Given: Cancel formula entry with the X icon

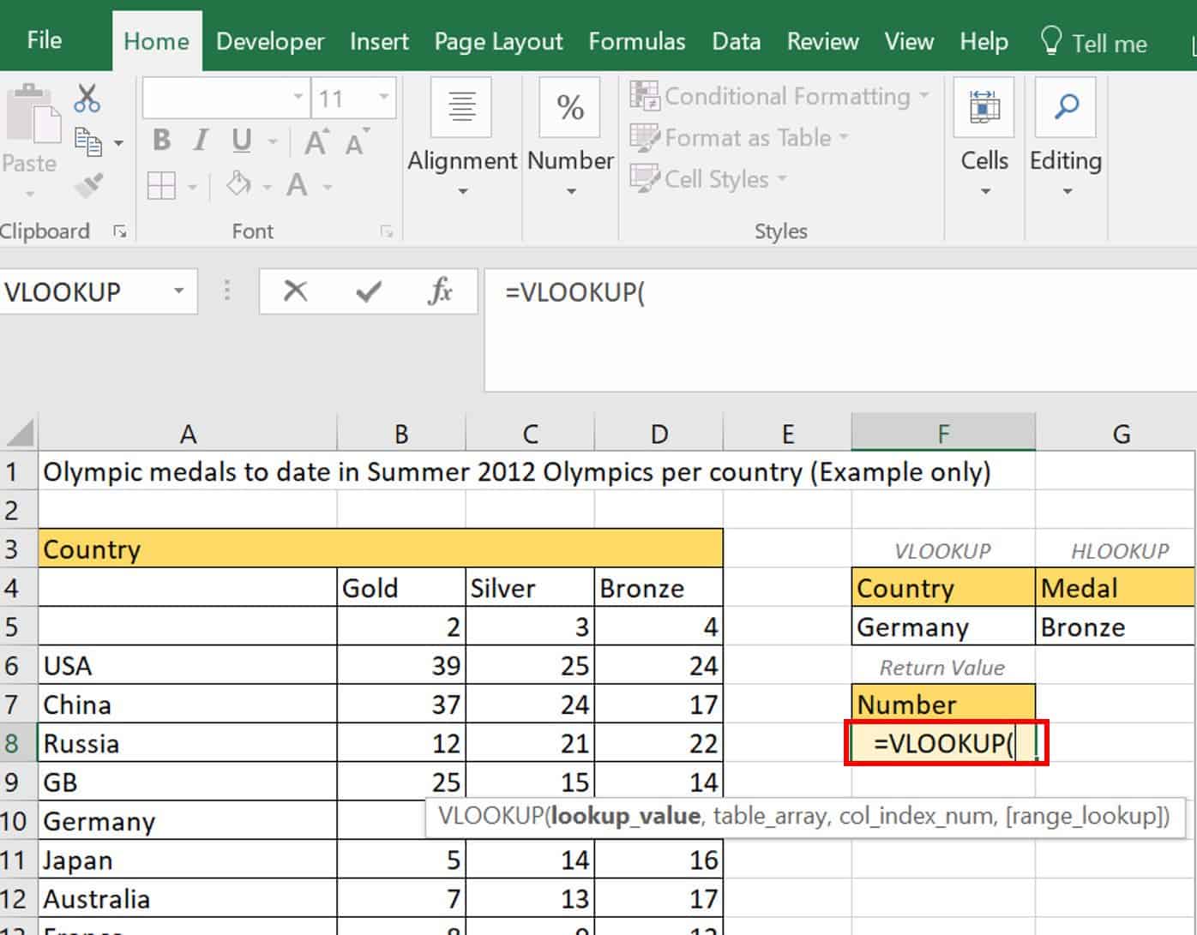Looking at the screenshot, I should click(295, 291).
